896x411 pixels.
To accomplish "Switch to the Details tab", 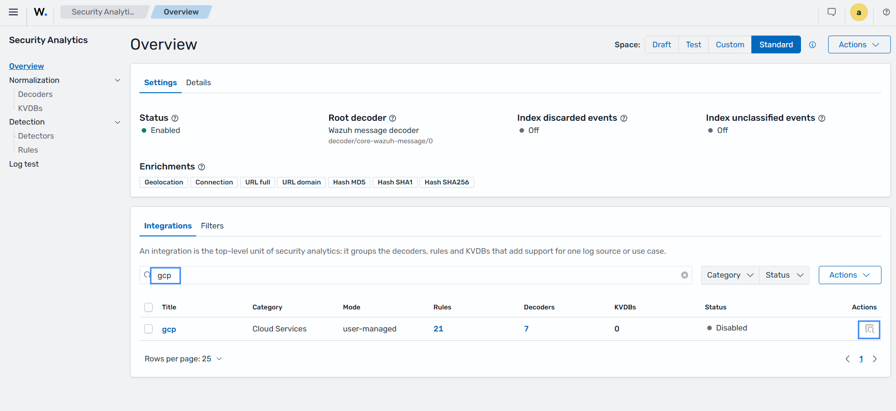I will [198, 83].
